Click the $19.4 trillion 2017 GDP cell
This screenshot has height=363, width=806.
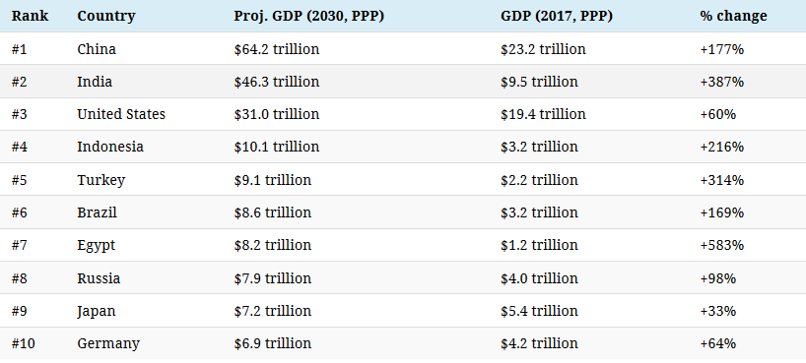pyautogui.click(x=543, y=114)
